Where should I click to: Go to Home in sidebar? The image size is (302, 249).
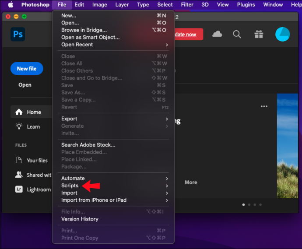tap(31, 112)
